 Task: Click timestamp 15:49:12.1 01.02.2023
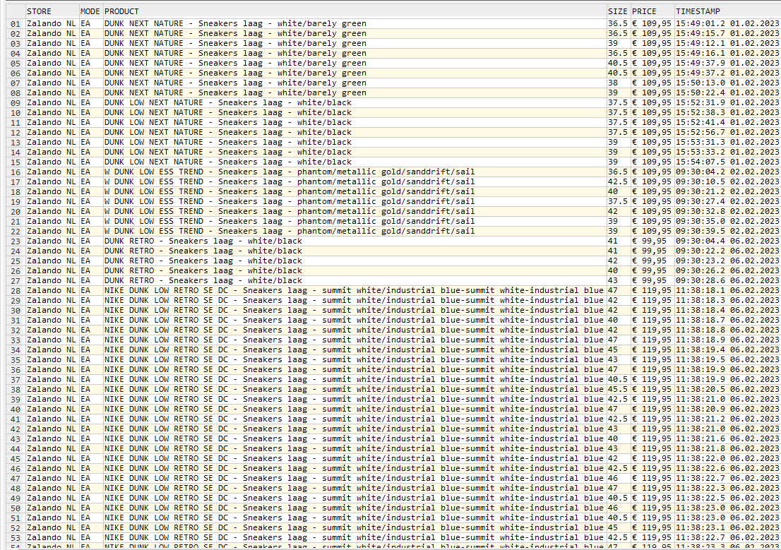click(x=727, y=43)
